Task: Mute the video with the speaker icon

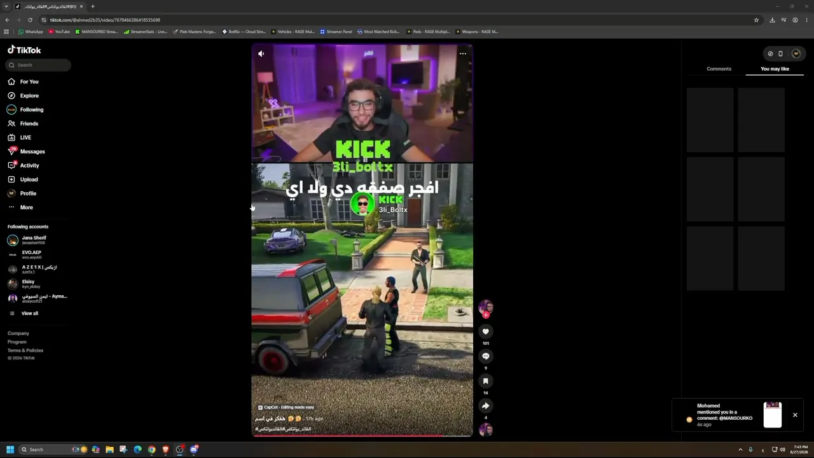Action: [261, 53]
